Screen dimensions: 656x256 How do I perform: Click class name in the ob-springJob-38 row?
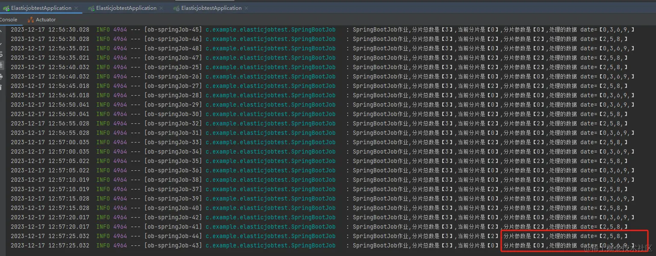pyautogui.click(x=271, y=180)
